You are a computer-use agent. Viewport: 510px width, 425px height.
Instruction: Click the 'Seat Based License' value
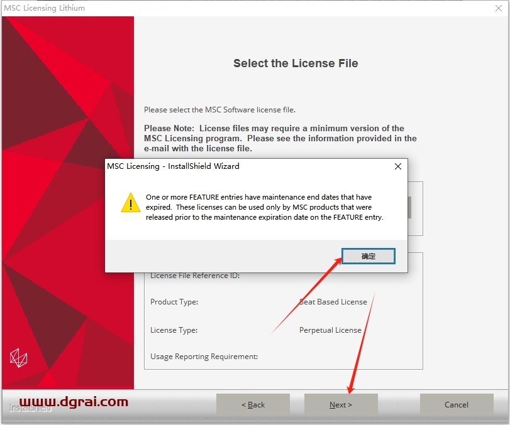pyautogui.click(x=333, y=302)
